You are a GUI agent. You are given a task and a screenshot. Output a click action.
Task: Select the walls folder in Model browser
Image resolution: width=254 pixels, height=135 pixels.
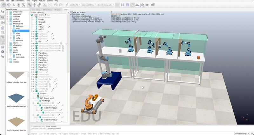[18, 38]
